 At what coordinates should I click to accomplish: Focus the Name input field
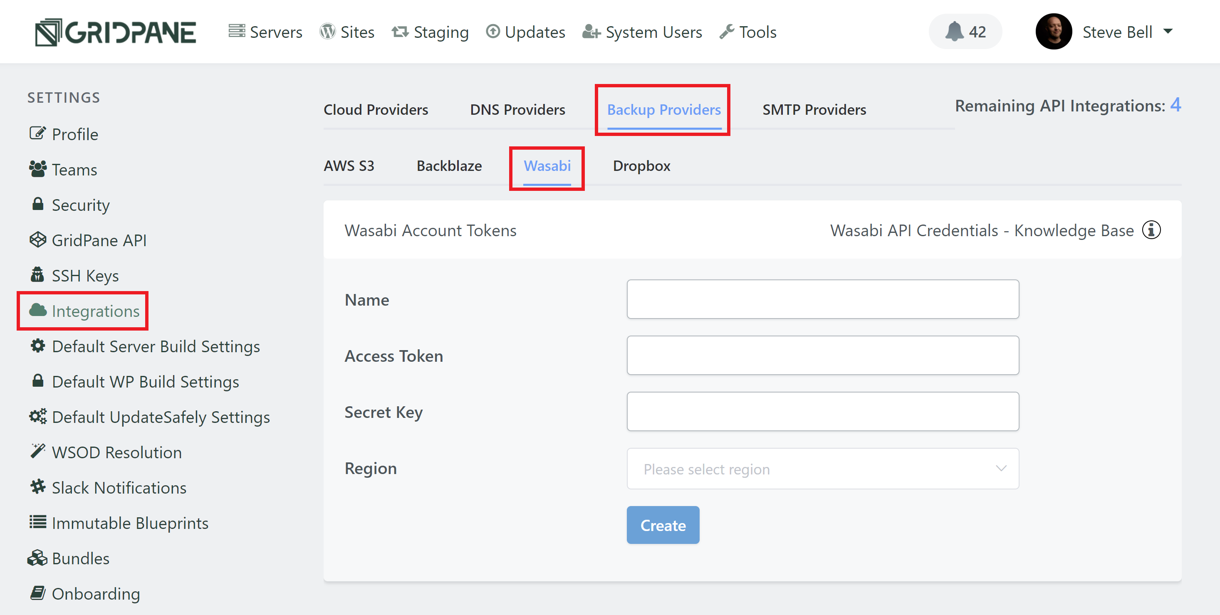823,299
